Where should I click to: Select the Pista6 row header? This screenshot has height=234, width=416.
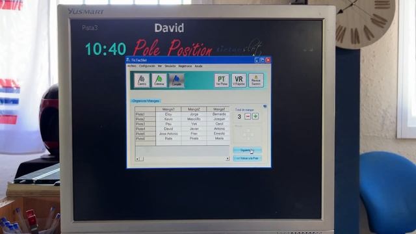tap(145, 138)
